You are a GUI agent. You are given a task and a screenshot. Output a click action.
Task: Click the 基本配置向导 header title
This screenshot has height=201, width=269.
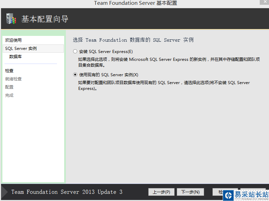(45, 19)
